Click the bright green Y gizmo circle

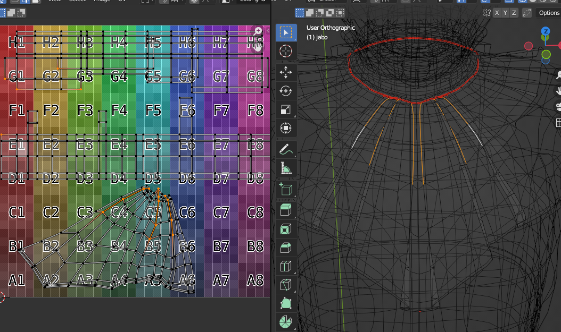(x=546, y=54)
